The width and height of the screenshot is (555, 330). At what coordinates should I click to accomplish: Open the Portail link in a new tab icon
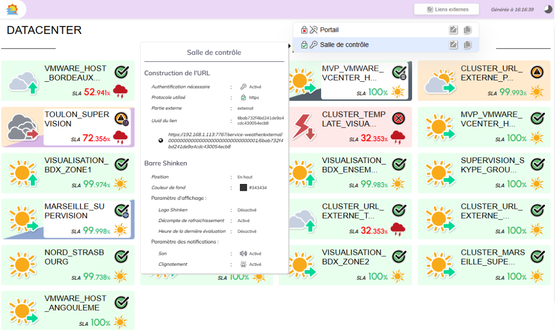[x=454, y=30]
